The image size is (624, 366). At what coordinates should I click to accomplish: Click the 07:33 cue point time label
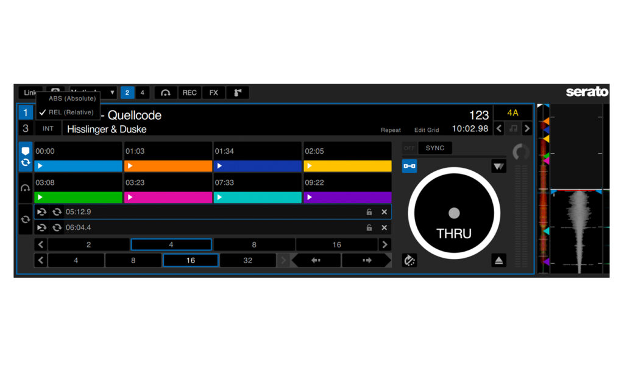224,182
